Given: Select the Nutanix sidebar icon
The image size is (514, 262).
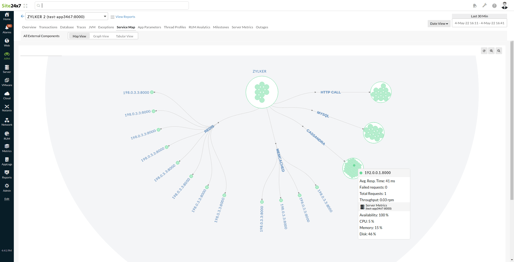Looking at the screenshot, I should coord(7,107).
